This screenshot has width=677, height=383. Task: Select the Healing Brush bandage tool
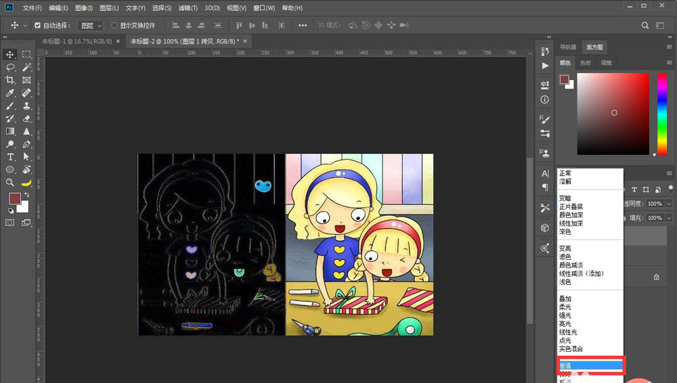point(27,93)
